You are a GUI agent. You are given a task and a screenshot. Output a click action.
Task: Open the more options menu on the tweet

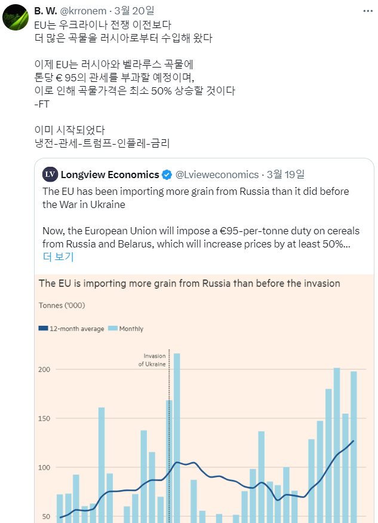click(369, 11)
